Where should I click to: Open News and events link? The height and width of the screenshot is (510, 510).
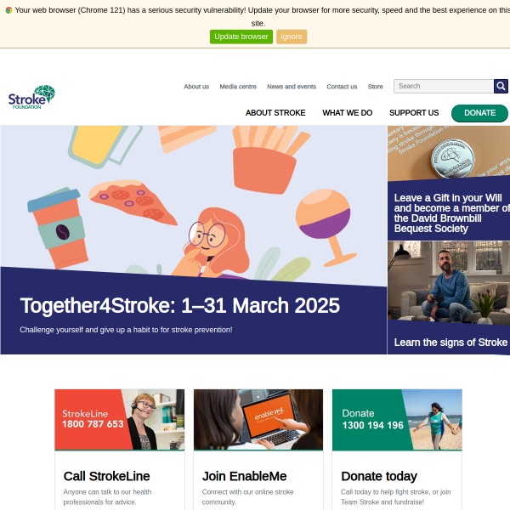click(x=292, y=87)
